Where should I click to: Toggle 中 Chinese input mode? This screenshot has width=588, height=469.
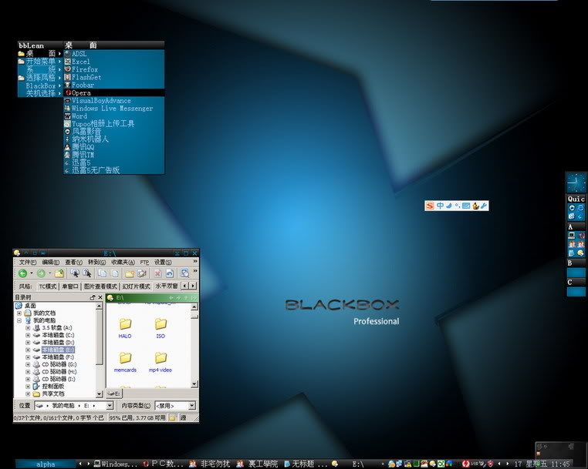tap(440, 206)
